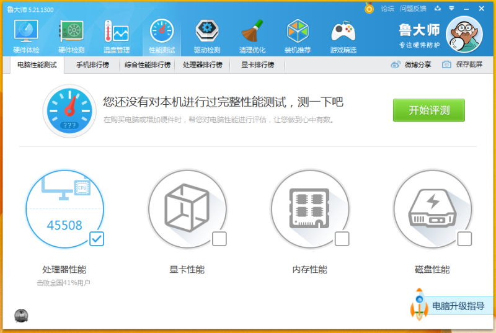Screen dimensions: 496x333
Task: Open the 清理优化 broom icon
Action: [252, 35]
